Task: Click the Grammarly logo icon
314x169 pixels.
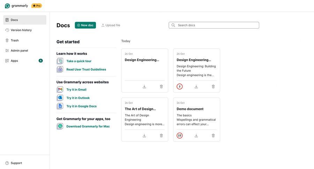Action: [7, 6]
